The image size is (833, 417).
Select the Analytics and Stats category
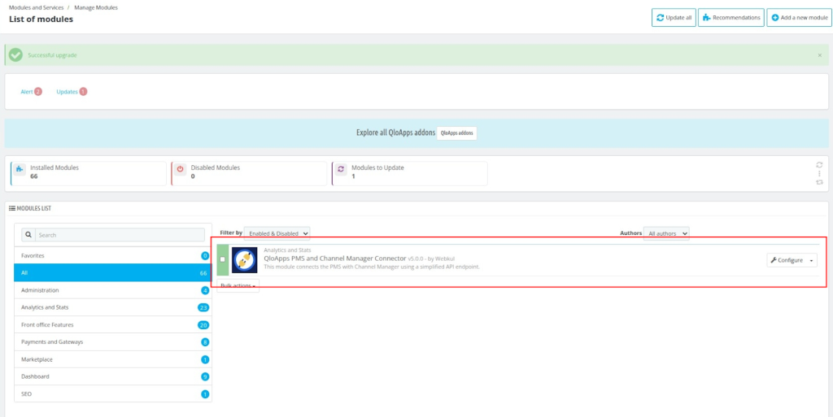112,307
